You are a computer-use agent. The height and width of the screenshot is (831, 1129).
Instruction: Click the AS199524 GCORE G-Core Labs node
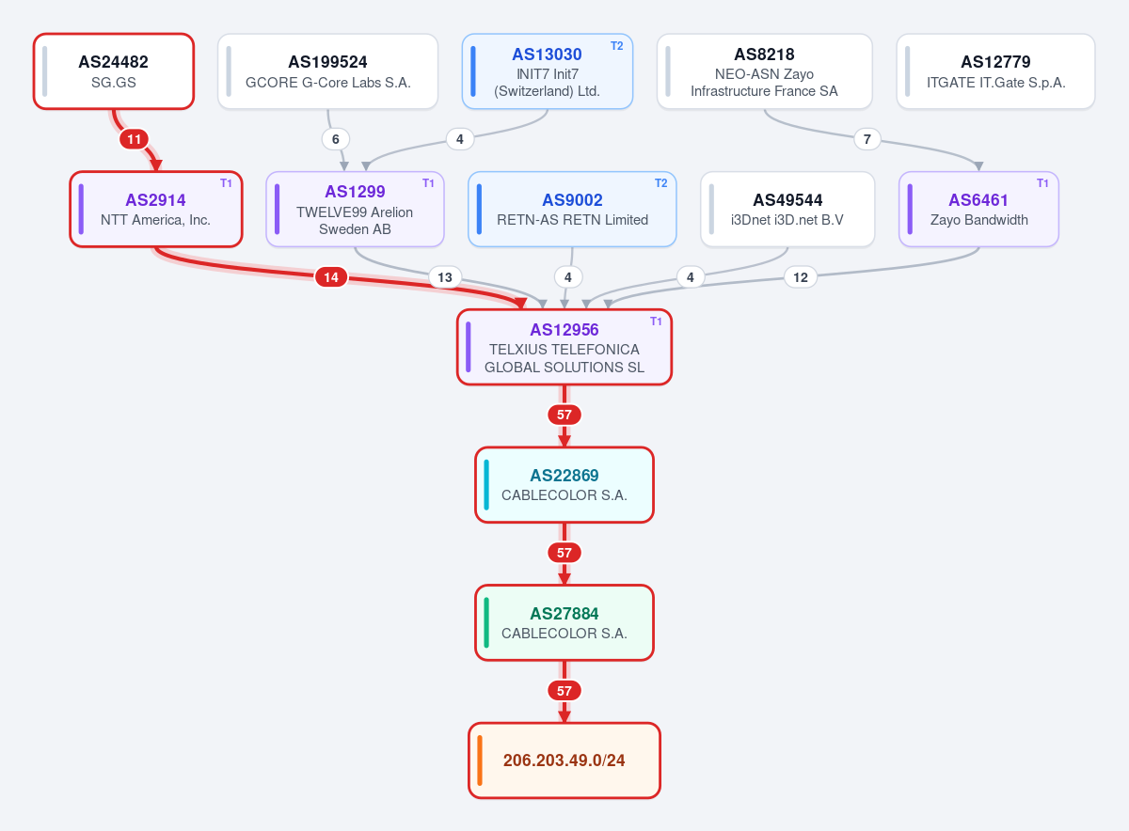327,71
